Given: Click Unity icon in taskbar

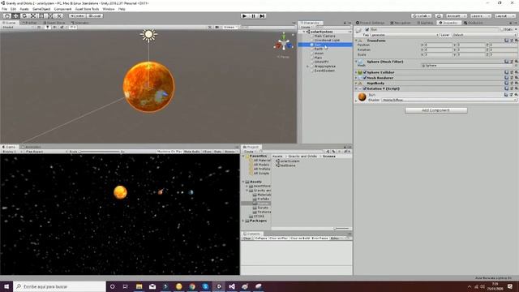Looking at the screenshot, I should click(218, 286).
